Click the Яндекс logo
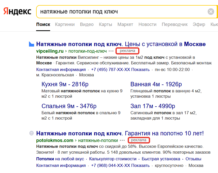Viewport: 218px width, 173px height. tap(17, 11)
